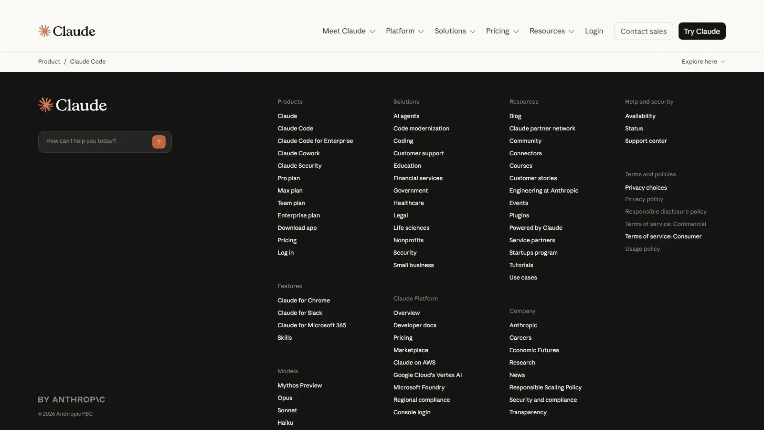Open the Financial services link
Viewport: 764px width, 430px height.
point(418,178)
